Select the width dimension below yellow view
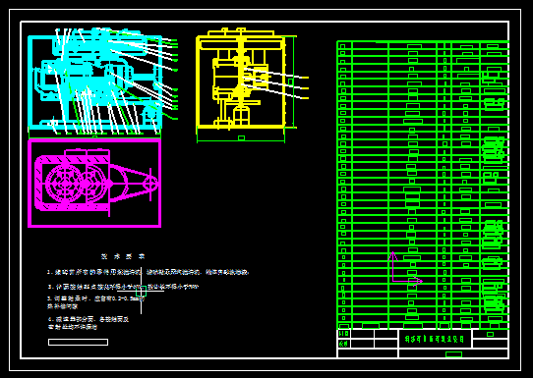 click(x=241, y=138)
